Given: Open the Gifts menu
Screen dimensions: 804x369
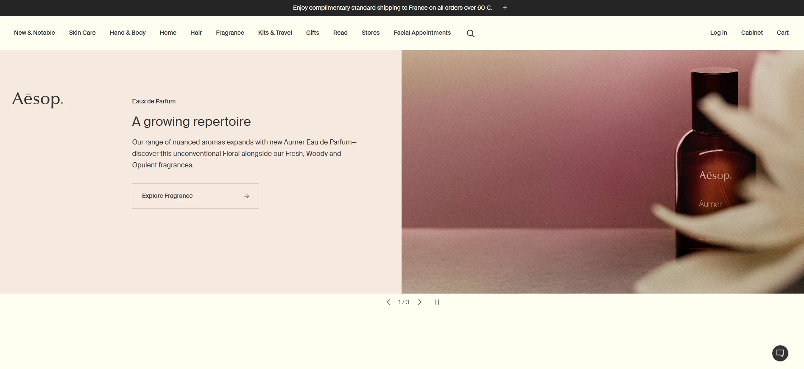Looking at the screenshot, I should point(313,33).
